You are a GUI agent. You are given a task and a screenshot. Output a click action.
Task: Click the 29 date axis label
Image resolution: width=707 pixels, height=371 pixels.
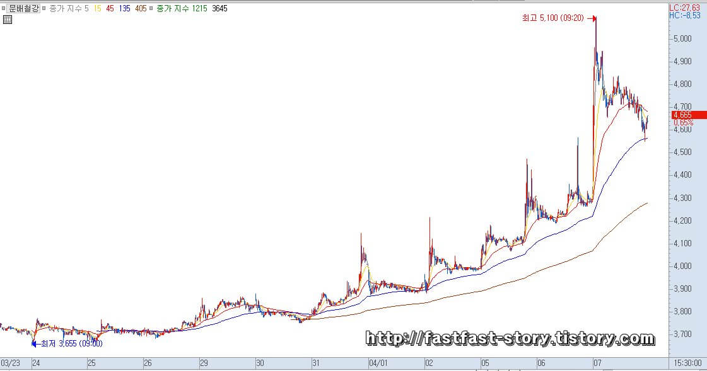(x=204, y=363)
